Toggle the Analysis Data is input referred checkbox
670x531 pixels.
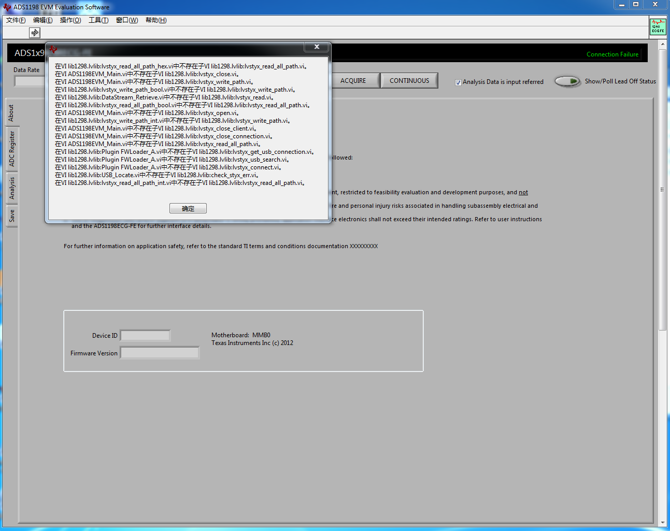458,82
